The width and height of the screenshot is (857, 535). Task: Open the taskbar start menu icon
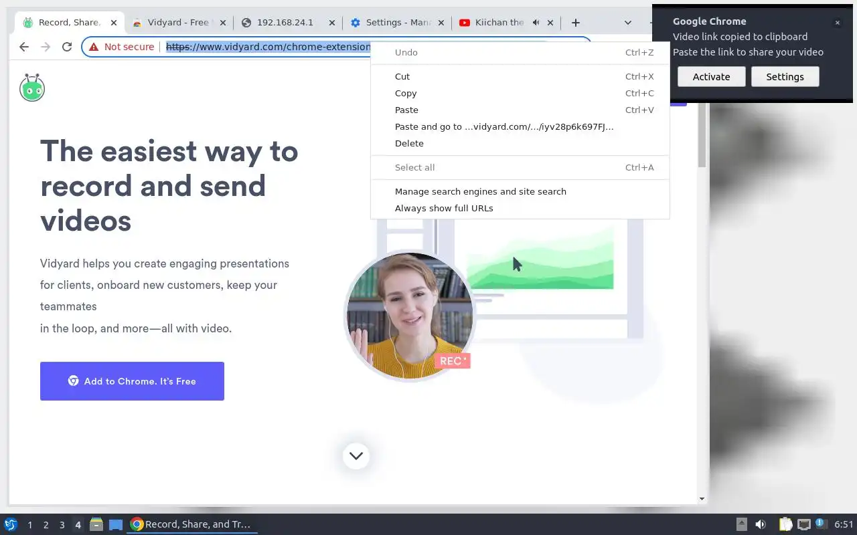(x=11, y=524)
